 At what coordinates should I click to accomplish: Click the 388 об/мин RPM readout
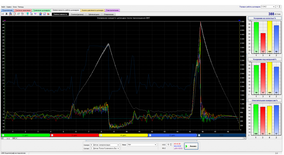[x=275, y=14]
